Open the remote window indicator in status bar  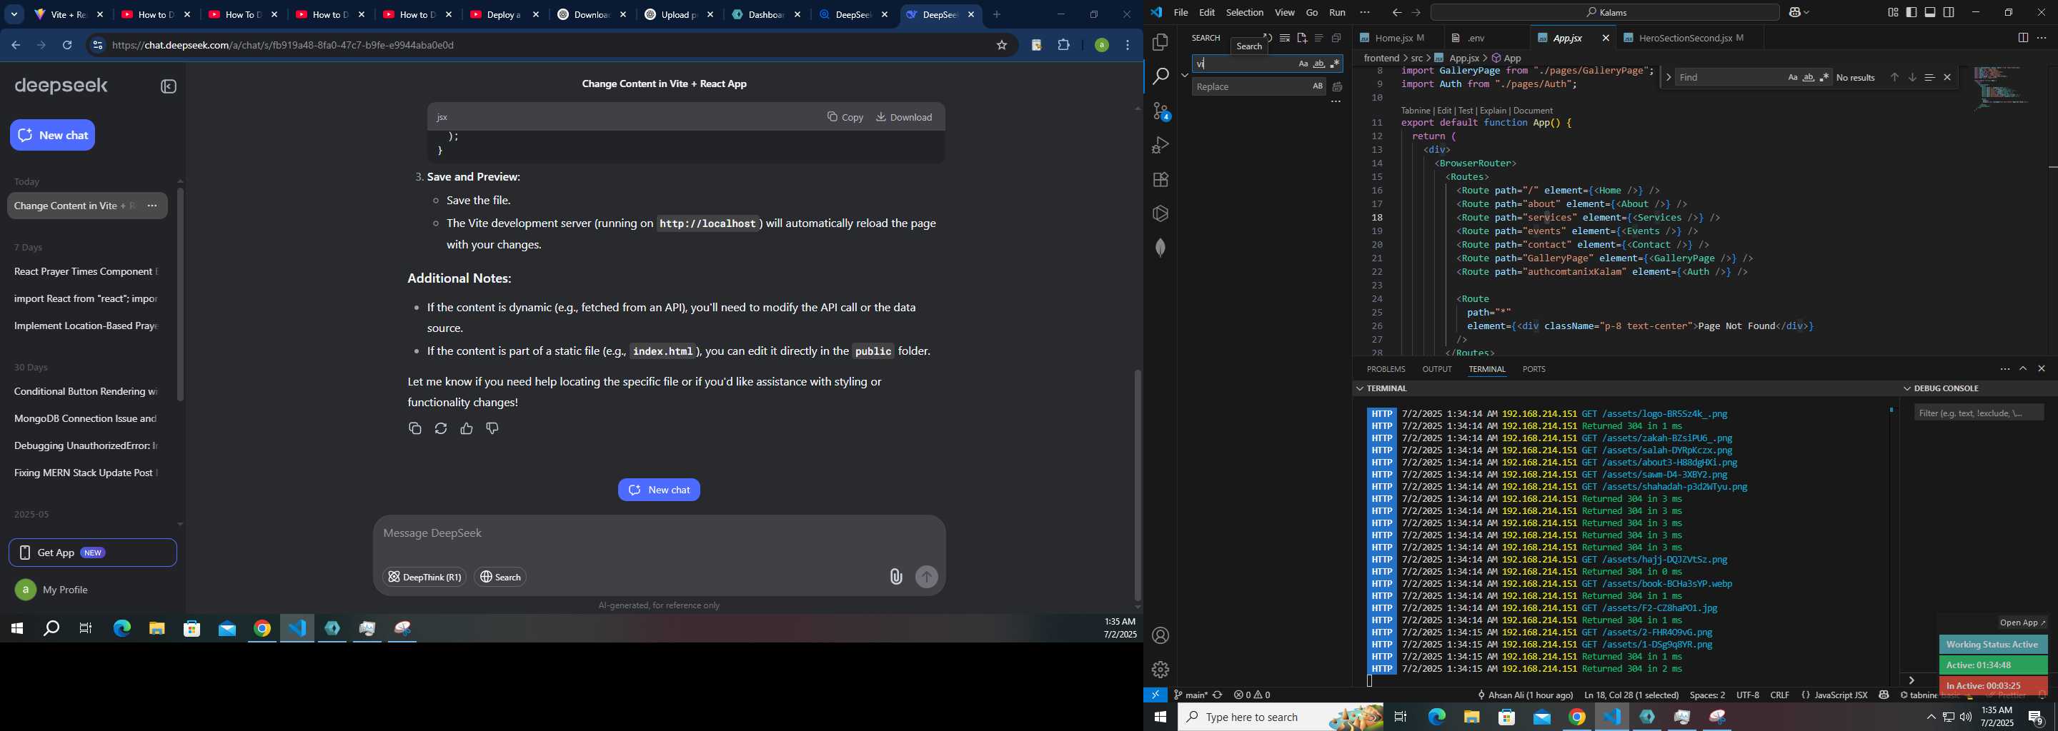[1155, 695]
